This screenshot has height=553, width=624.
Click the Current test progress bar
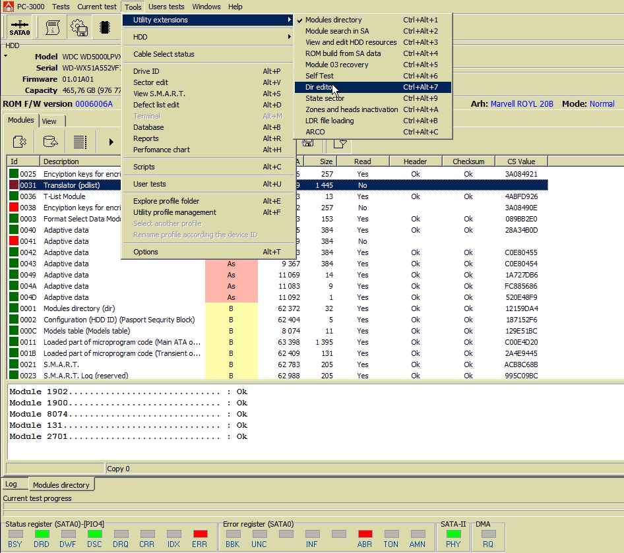click(313, 506)
